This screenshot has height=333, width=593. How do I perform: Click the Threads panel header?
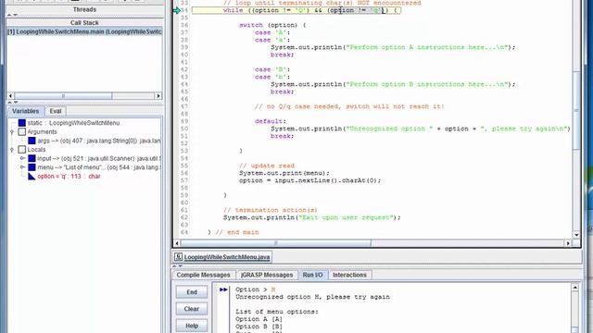tap(84, 9)
